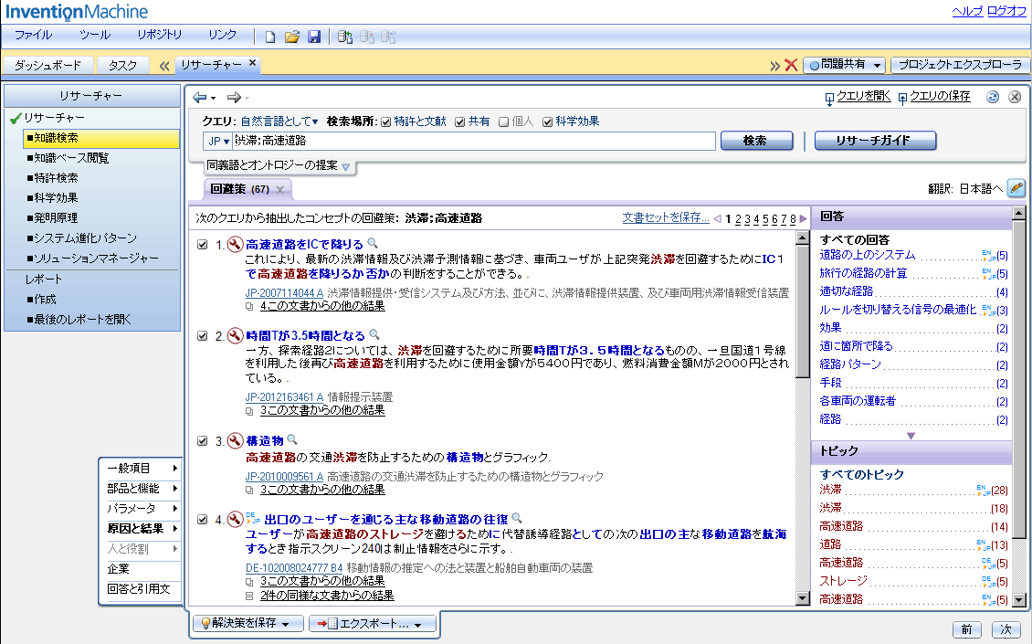Open the エクスポート dropdown
Viewport: 1032px width, 644px height.
pos(374,623)
